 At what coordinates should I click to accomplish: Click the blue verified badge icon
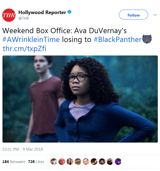[69, 12]
